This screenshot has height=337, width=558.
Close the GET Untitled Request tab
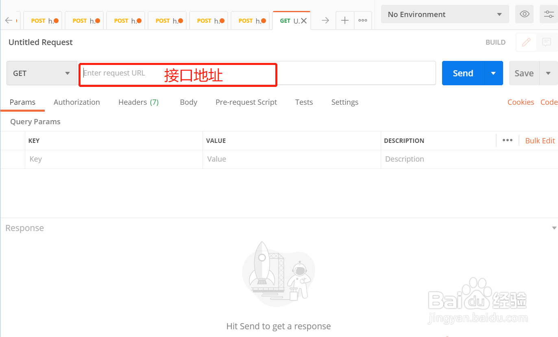tap(304, 21)
